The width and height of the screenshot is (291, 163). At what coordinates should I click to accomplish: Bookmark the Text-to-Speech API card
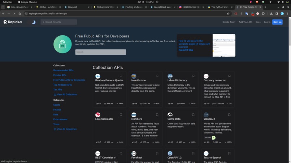pos(229,153)
